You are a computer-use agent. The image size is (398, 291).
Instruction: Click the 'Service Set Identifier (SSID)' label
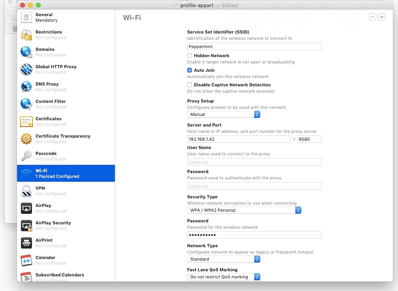tap(218, 32)
